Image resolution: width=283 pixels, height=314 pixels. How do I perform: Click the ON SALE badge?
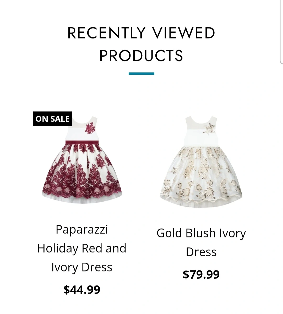click(52, 119)
